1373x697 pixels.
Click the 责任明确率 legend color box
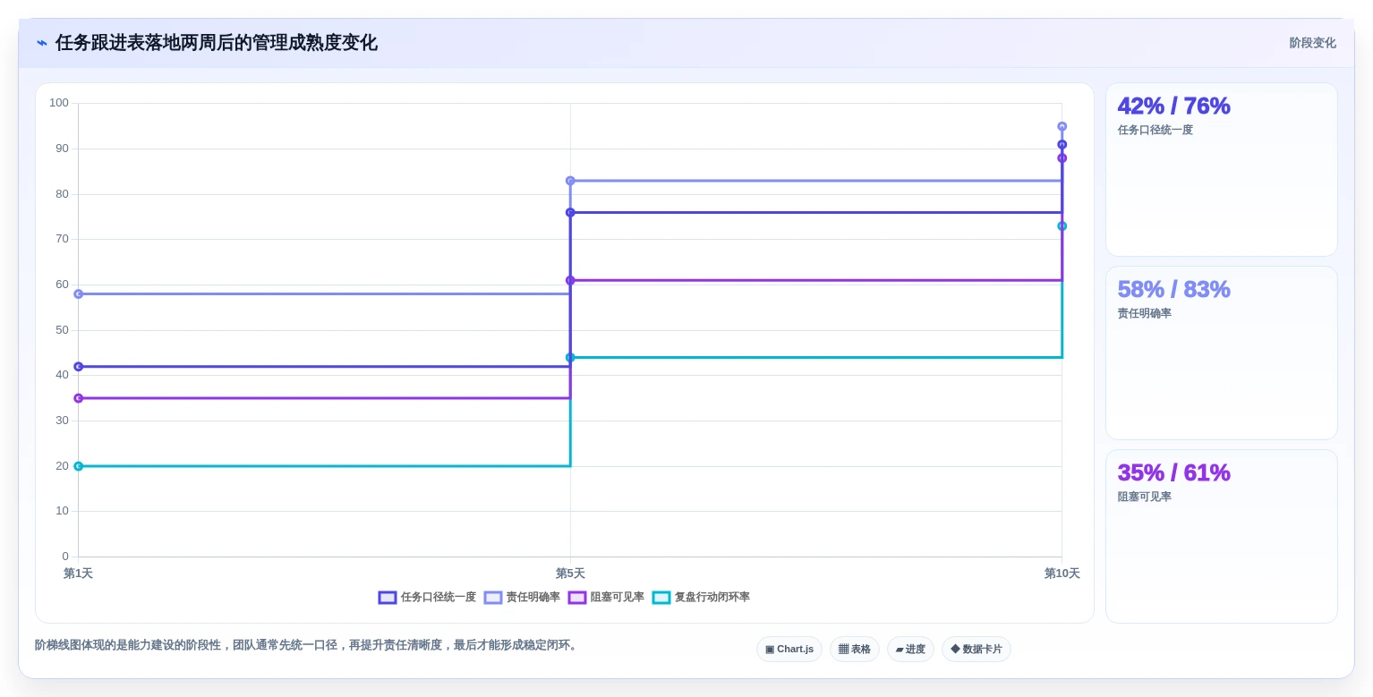click(x=493, y=598)
